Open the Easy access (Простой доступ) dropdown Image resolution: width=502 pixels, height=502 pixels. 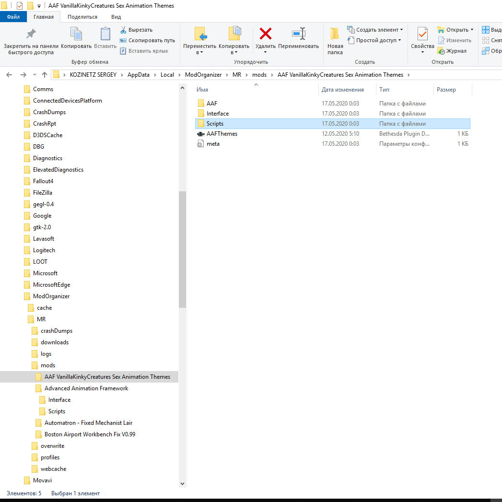[374, 40]
